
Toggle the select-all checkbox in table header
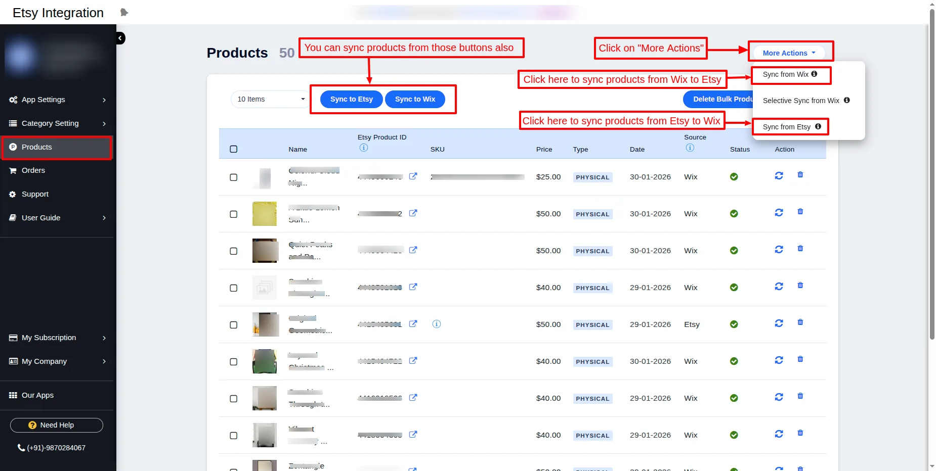(x=233, y=149)
